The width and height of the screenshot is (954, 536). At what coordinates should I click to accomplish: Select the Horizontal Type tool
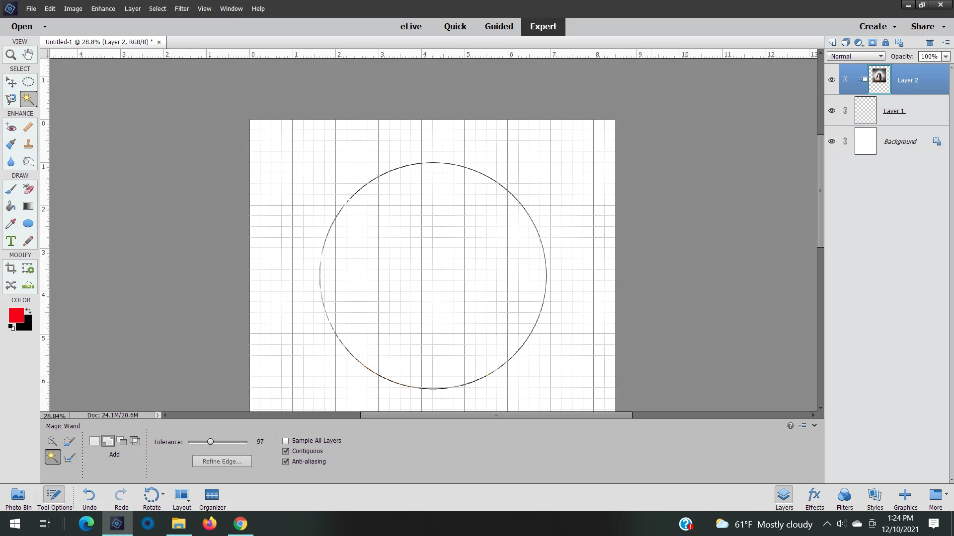[10, 241]
